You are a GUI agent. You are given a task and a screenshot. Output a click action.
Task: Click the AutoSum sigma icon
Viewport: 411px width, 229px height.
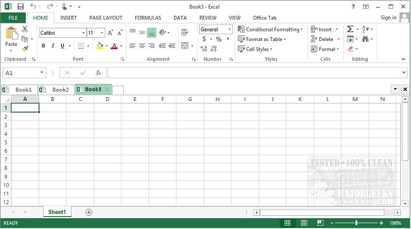(350, 29)
